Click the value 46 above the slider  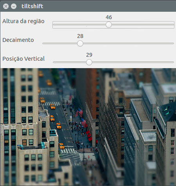click(x=109, y=17)
